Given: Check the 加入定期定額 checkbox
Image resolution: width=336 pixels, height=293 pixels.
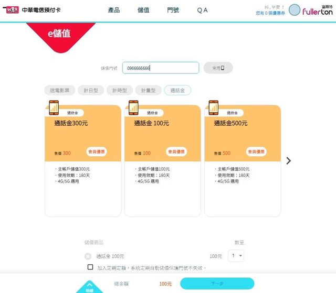Looking at the screenshot, I should [x=90, y=267].
